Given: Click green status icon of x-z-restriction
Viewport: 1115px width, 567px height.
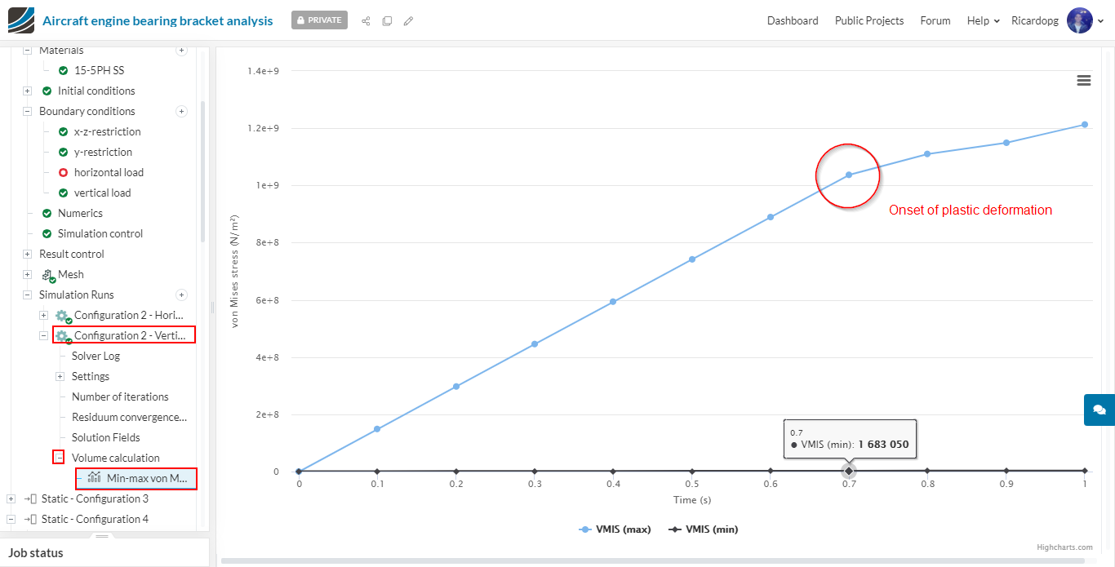Looking at the screenshot, I should point(63,132).
